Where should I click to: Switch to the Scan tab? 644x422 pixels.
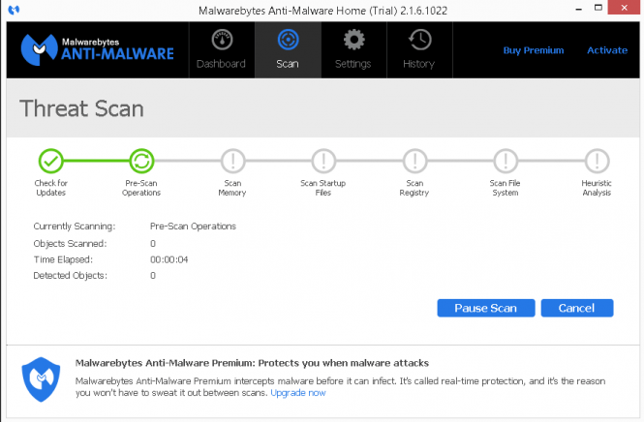tap(288, 50)
